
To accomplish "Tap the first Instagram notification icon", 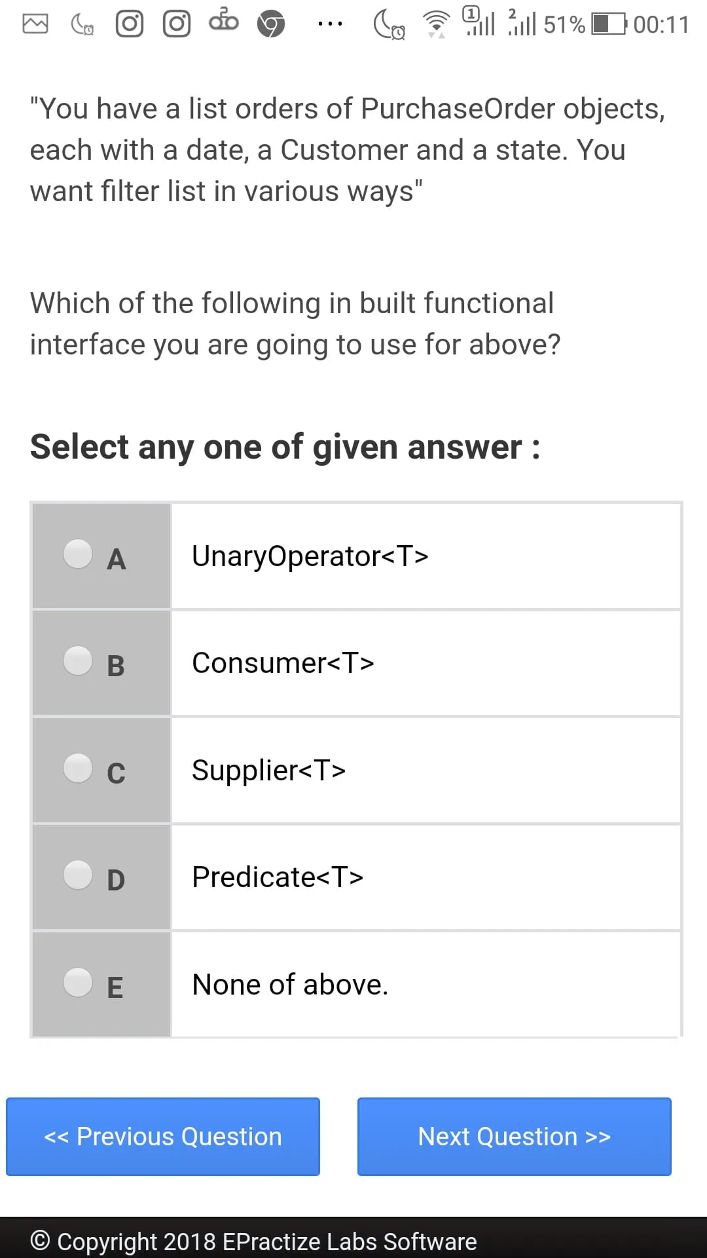I will pos(130,24).
